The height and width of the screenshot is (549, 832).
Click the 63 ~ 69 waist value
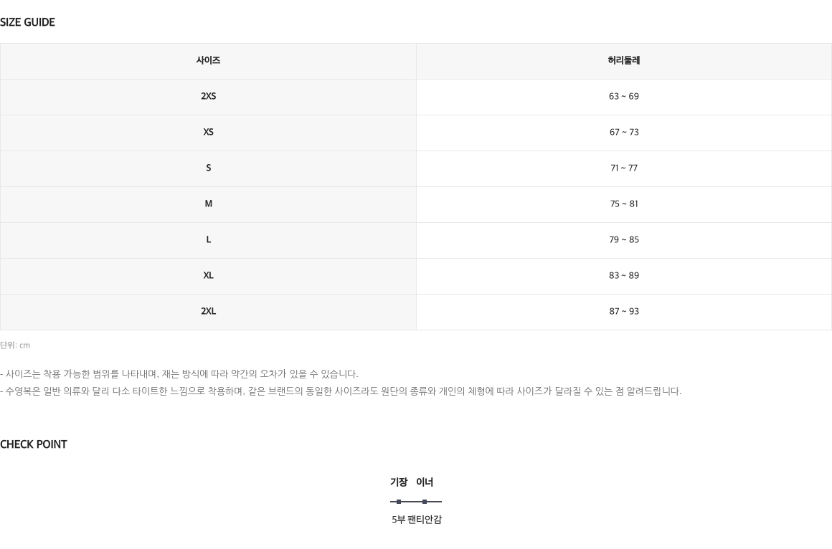[x=623, y=97]
